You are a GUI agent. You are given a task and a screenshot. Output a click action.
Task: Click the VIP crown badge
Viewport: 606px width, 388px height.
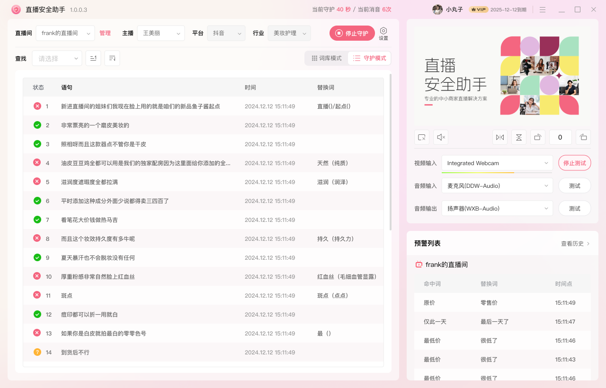pos(478,9)
